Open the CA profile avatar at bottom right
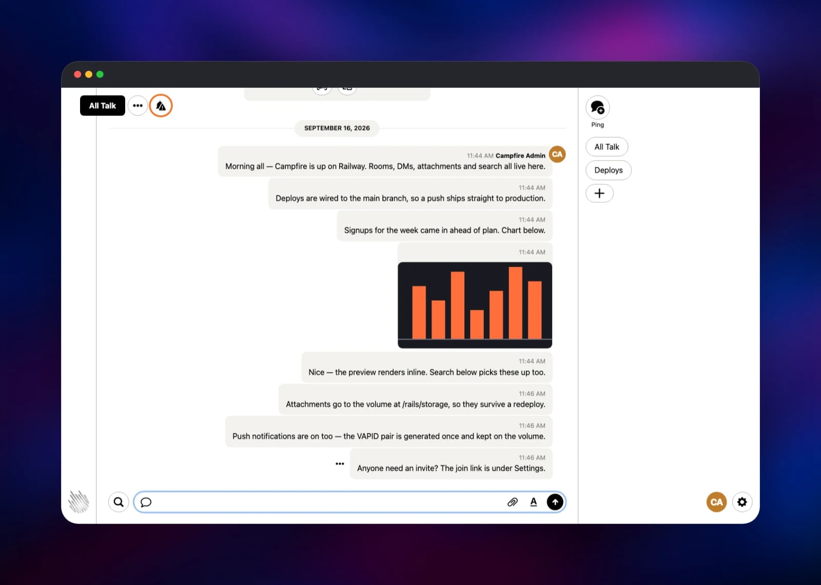This screenshot has height=585, width=821. coord(716,502)
